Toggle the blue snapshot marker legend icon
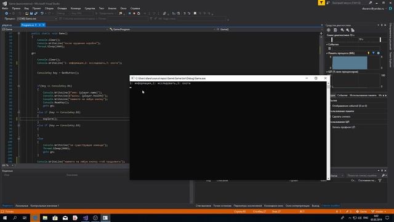 coord(374,53)
